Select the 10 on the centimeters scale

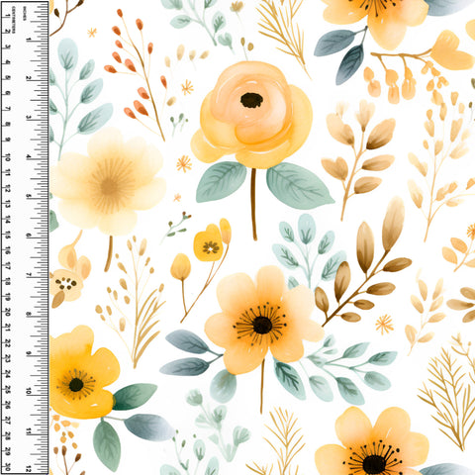(8, 157)
